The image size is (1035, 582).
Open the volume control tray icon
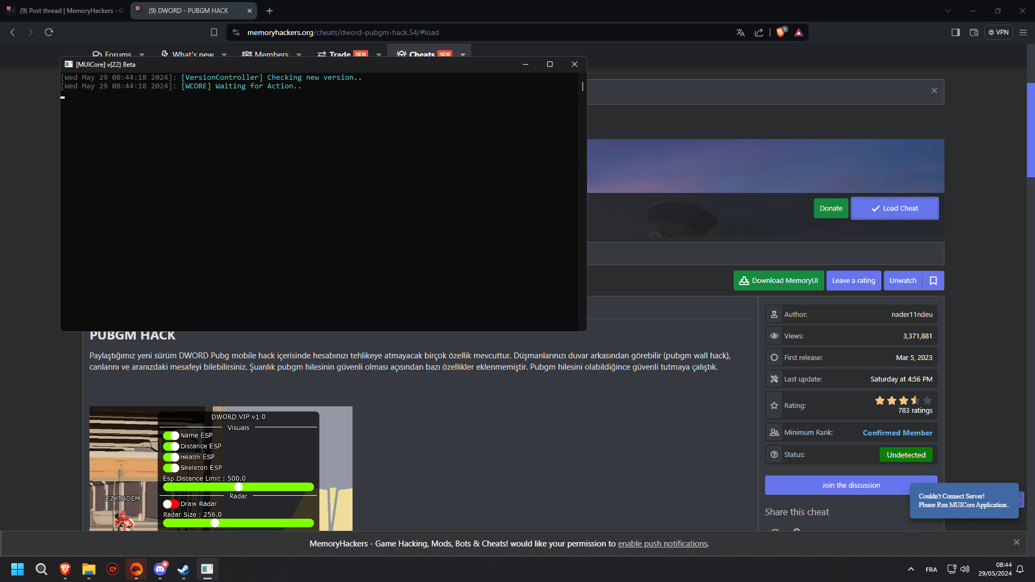click(965, 569)
